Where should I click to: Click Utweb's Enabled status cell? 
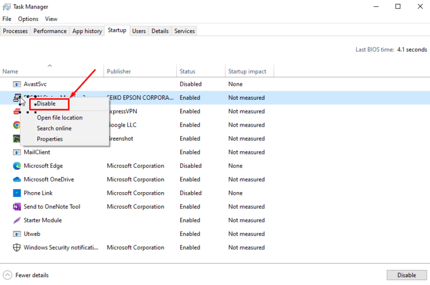[x=190, y=233]
